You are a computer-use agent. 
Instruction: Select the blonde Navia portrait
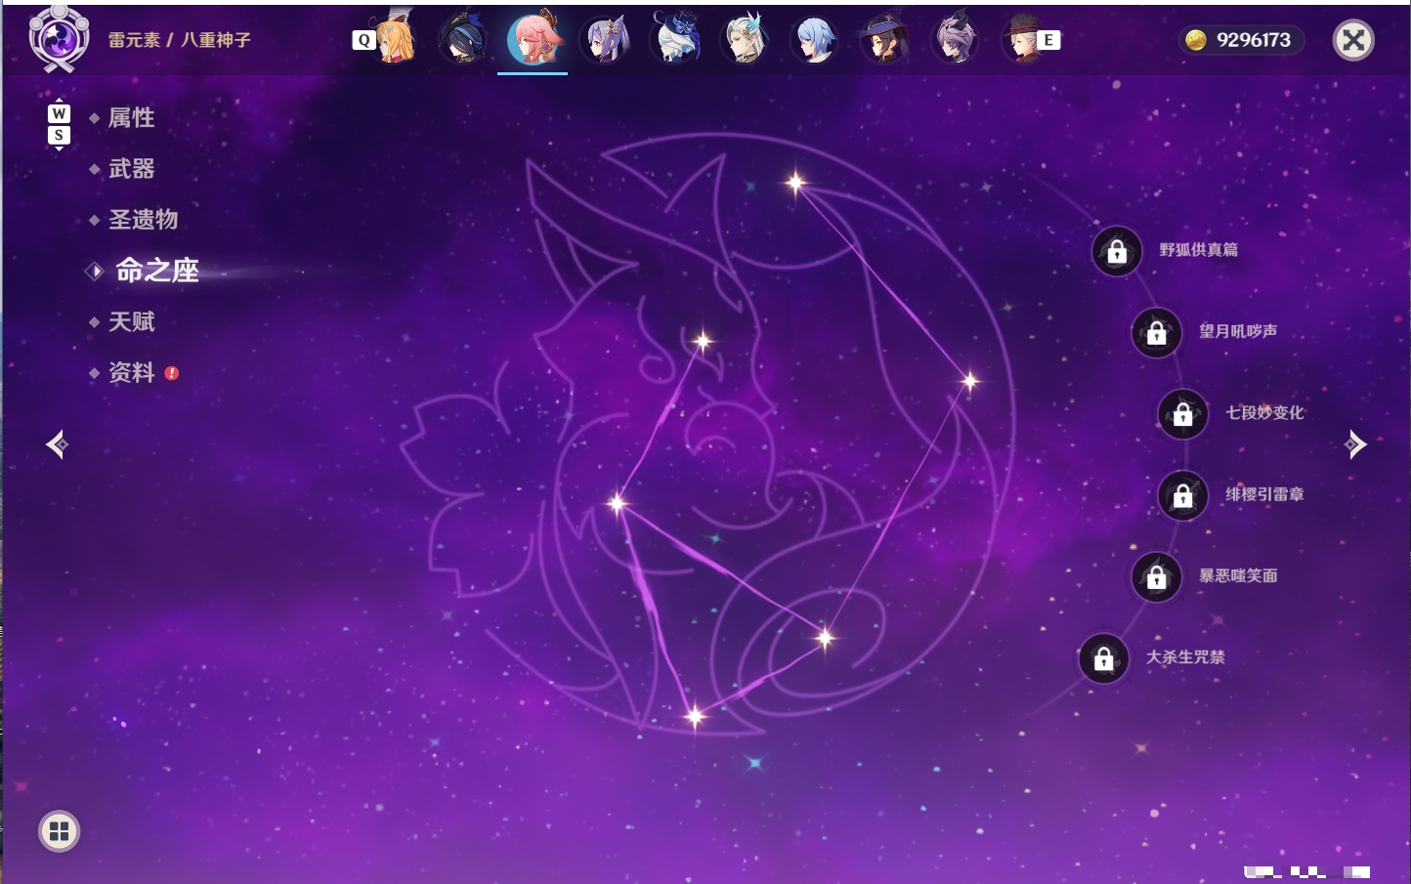point(394,39)
